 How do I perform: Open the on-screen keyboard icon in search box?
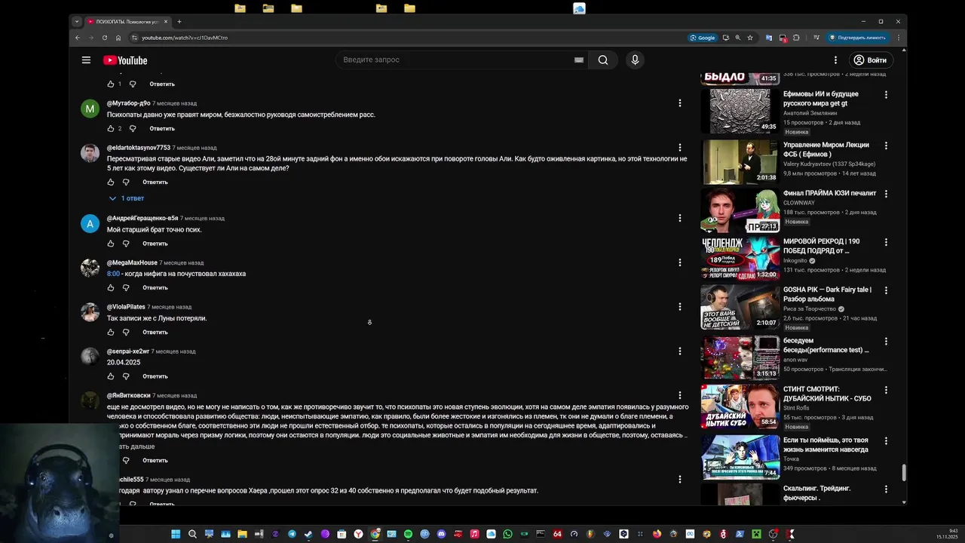click(x=579, y=60)
